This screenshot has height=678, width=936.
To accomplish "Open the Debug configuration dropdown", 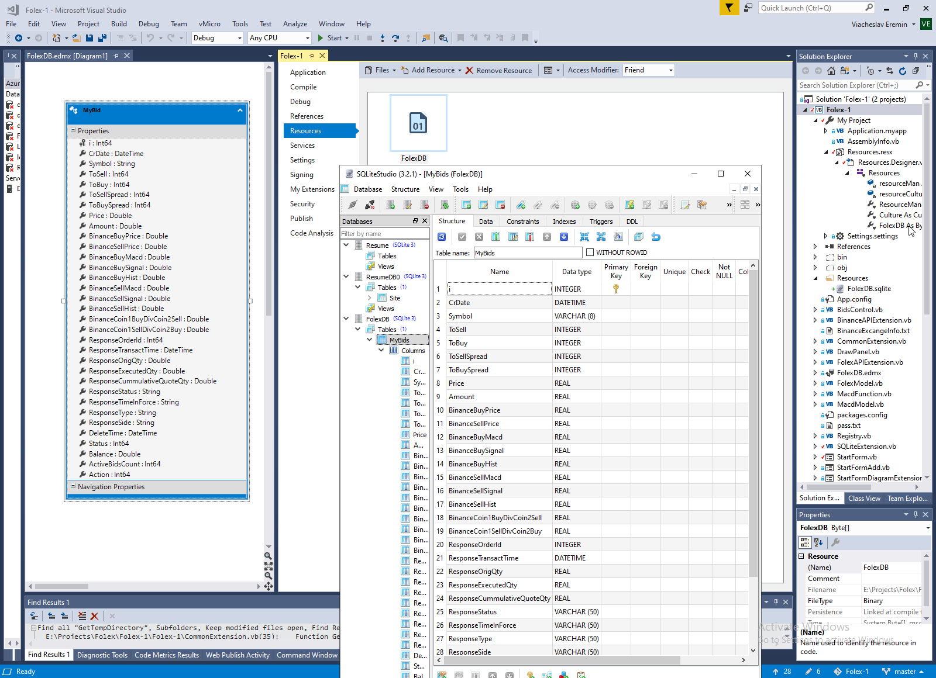I will click(x=218, y=38).
